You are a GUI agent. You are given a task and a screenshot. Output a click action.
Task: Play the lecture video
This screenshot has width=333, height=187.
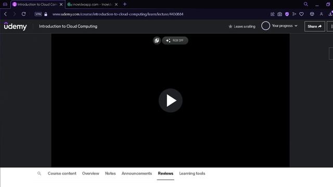click(x=171, y=100)
